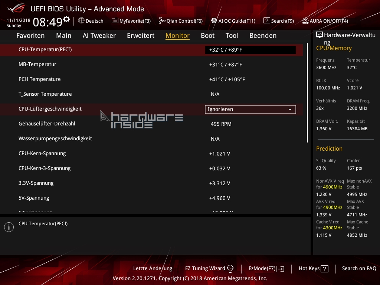The width and height of the screenshot is (380, 285).
Task: Click the info circle icon
Action: tap(9, 227)
